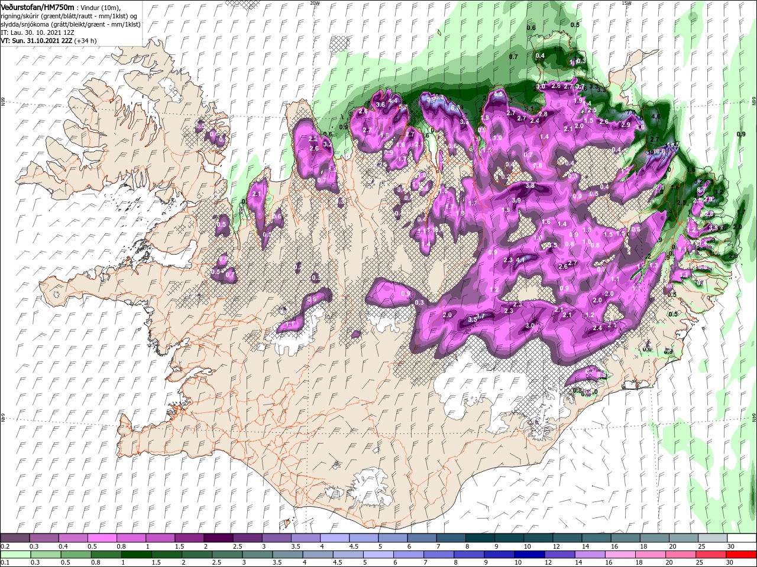Select the 'IT: Lau. 30. 10. 2021 12Z' line

click(x=37, y=32)
